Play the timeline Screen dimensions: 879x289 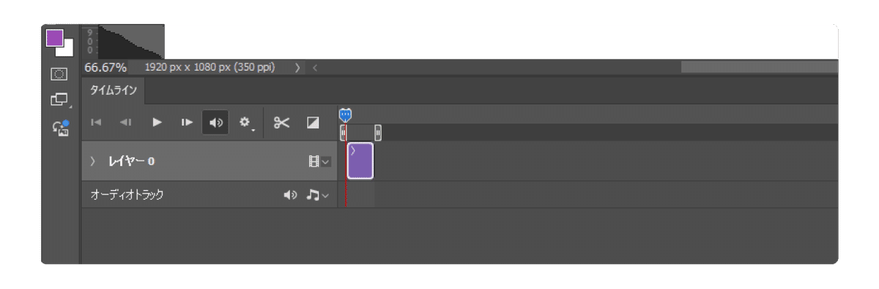point(157,123)
